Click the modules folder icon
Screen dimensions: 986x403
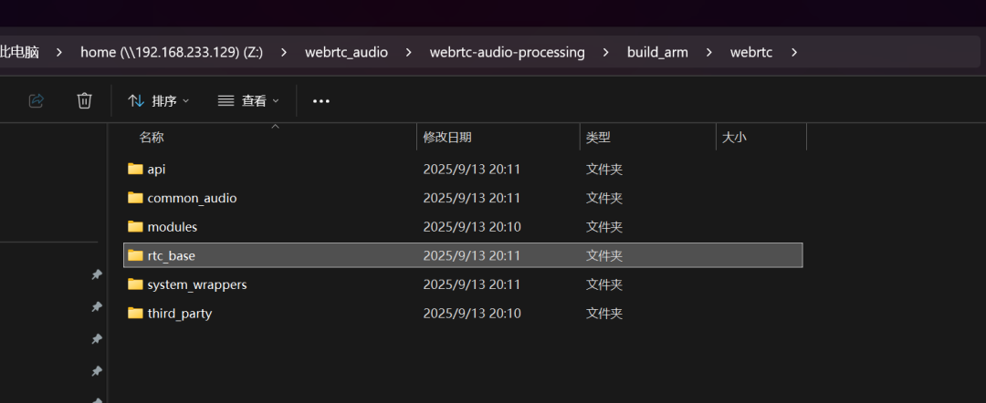click(135, 227)
